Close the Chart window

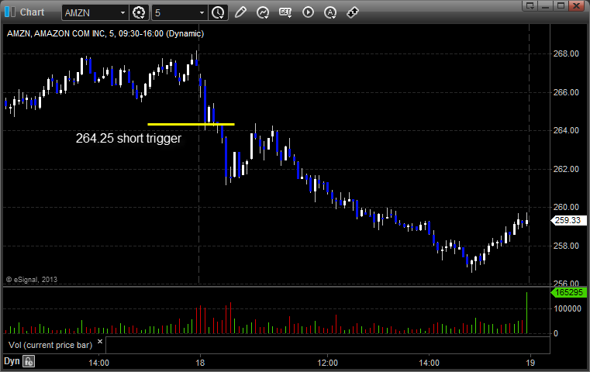pos(576,5)
